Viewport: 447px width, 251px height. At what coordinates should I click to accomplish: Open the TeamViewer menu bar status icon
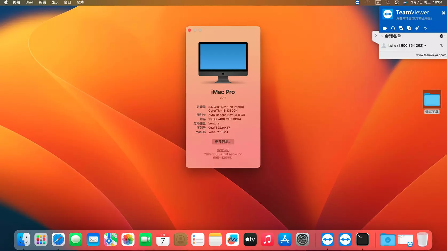[x=357, y=2]
